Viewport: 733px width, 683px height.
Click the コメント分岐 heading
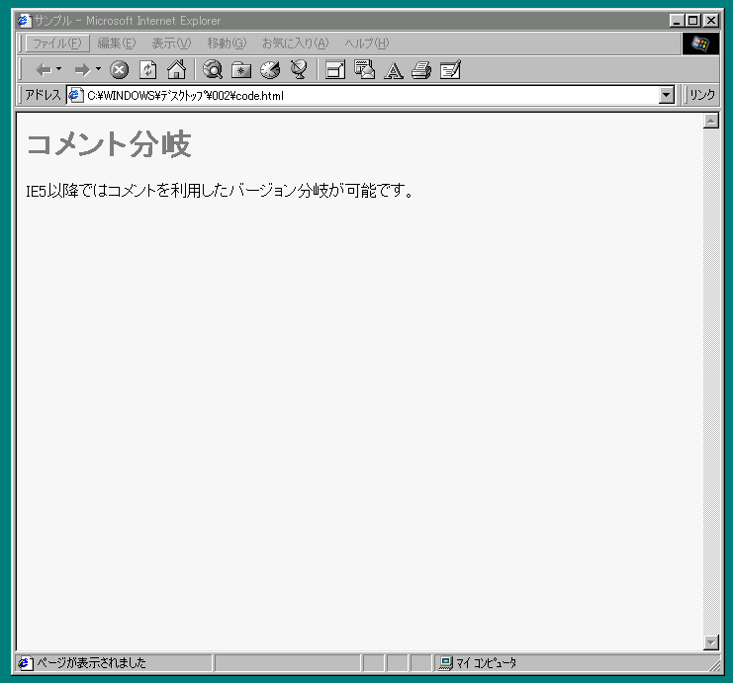point(109,144)
